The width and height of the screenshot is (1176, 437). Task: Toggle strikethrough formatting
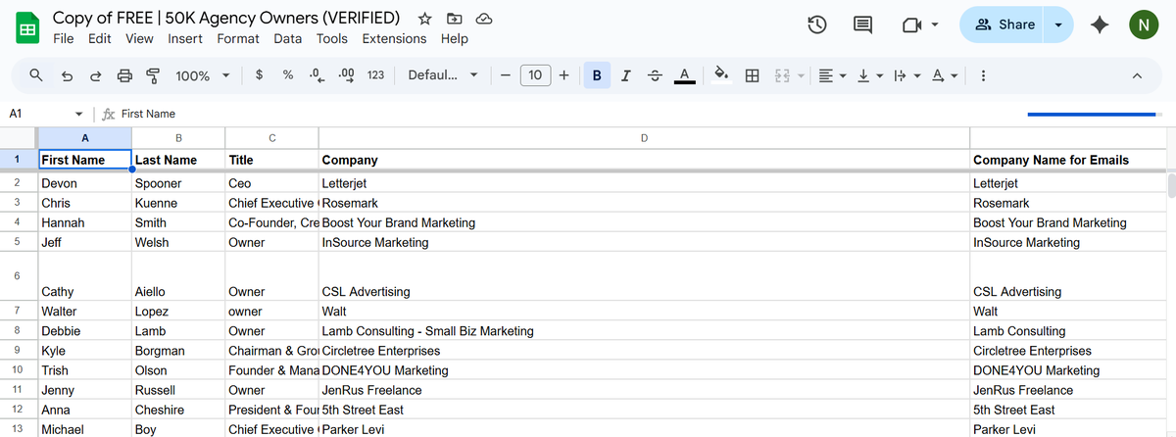pos(656,75)
